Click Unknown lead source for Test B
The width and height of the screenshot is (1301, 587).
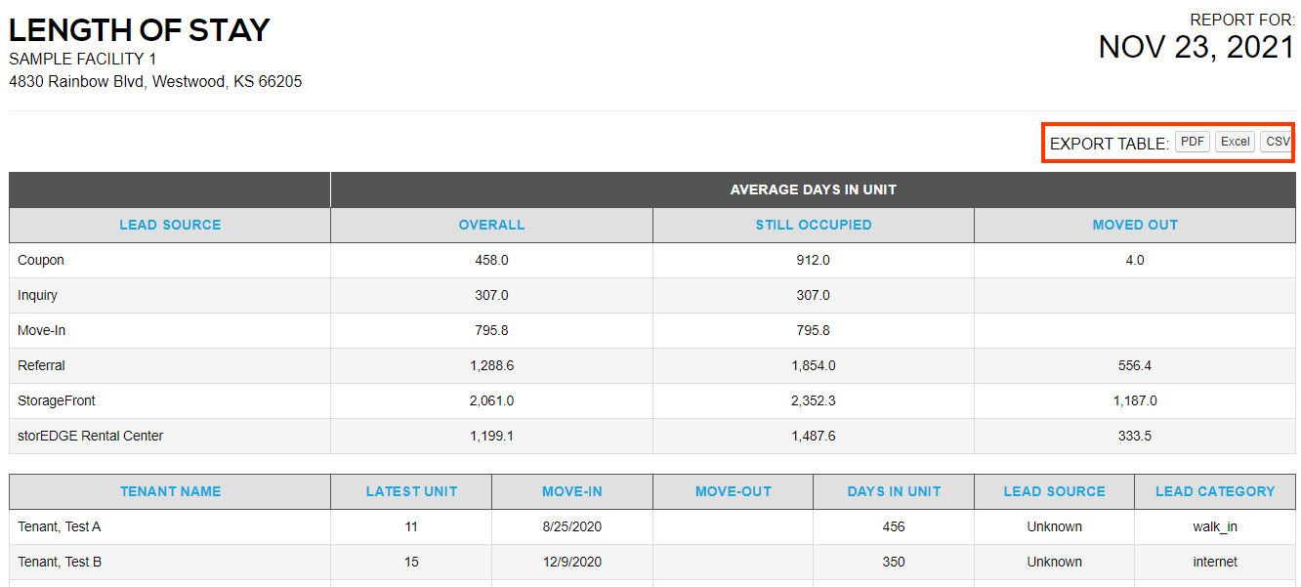1055,563
